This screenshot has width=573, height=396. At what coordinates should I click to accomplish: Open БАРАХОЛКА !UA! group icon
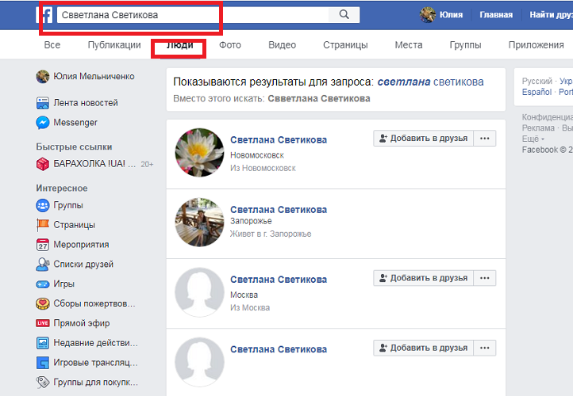tap(43, 164)
